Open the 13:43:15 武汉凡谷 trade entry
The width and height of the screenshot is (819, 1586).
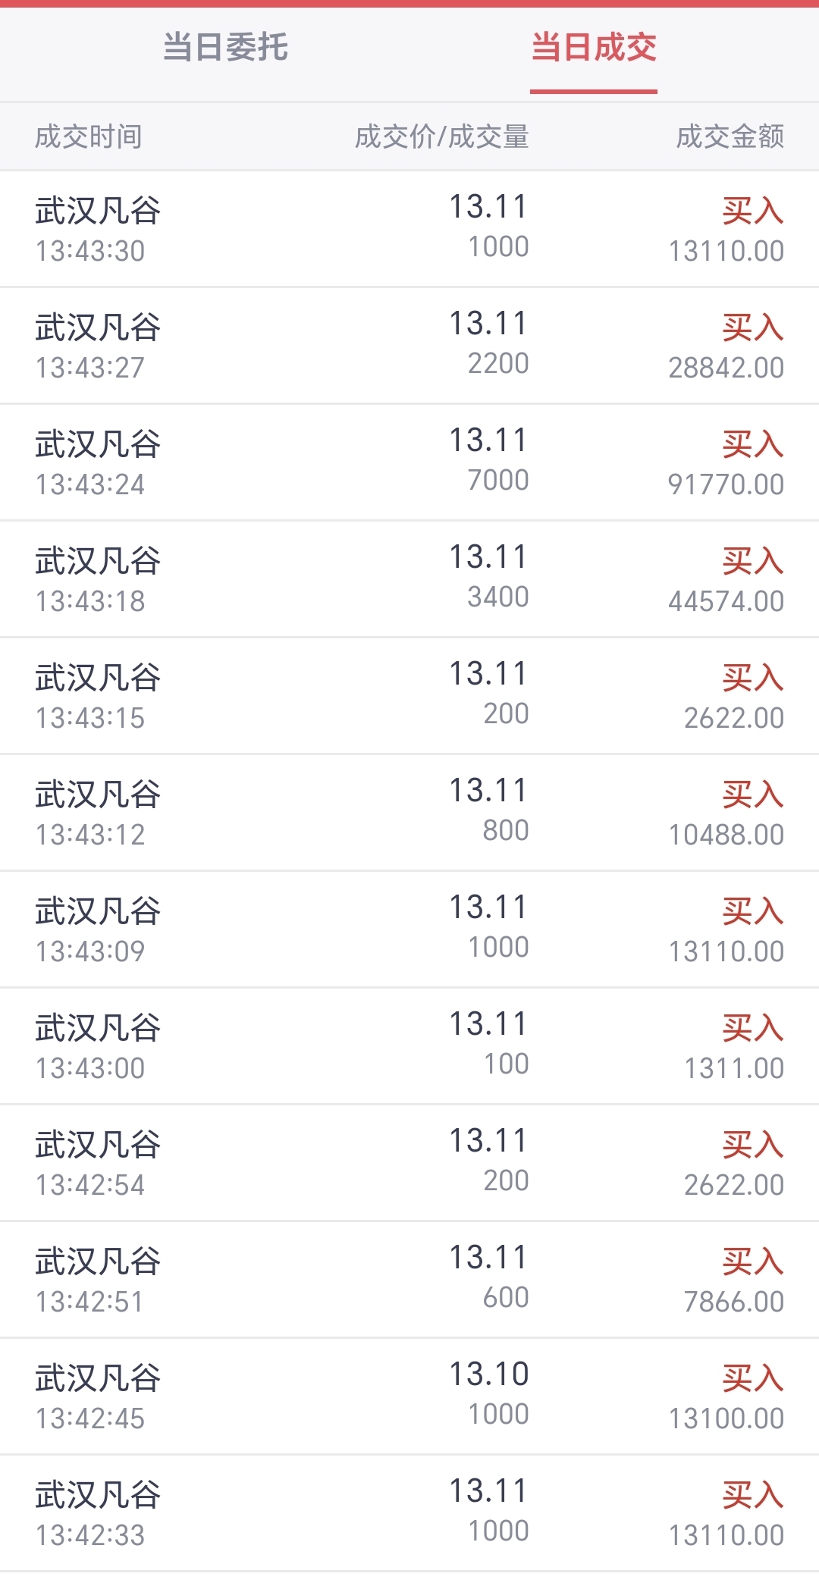coord(409,695)
